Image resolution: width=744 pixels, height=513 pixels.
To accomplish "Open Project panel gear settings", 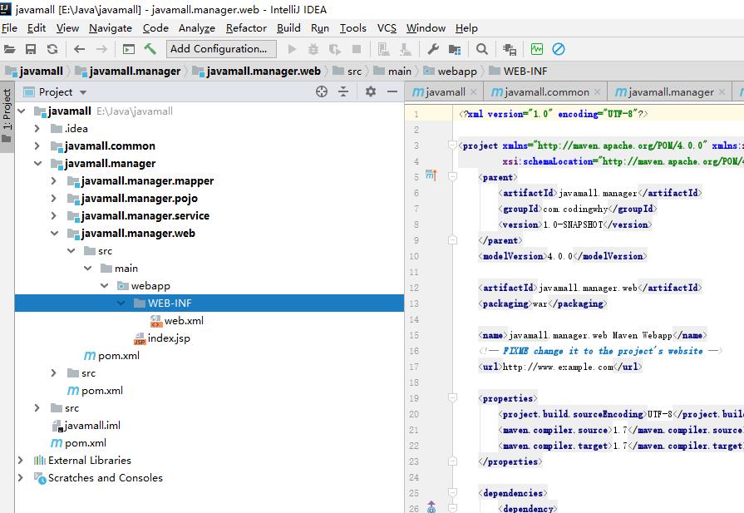I will coord(371,91).
